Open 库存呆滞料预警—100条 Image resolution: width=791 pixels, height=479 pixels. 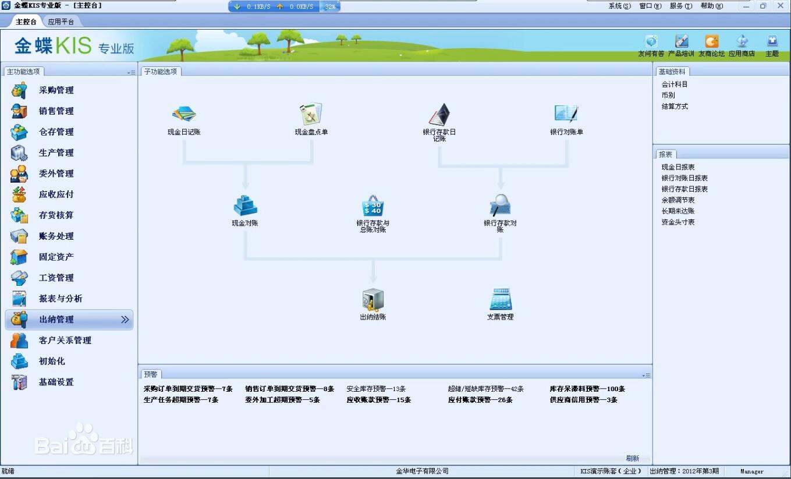click(x=587, y=389)
